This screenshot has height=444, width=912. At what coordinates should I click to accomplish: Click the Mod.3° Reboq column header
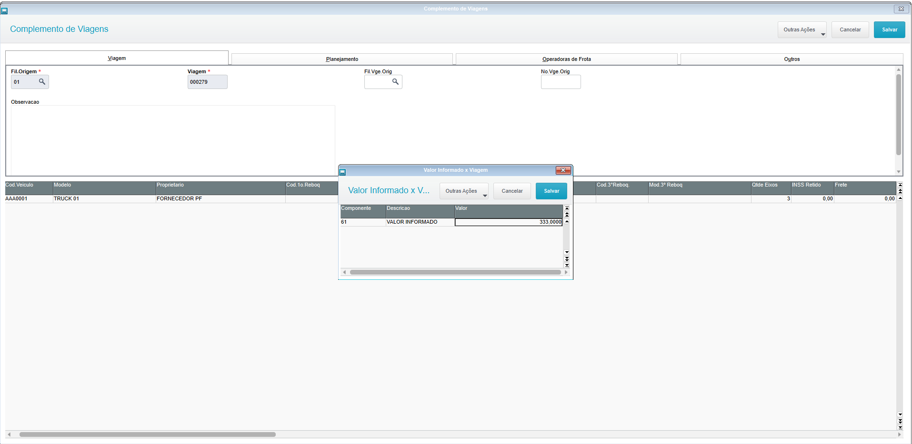[x=700, y=188]
